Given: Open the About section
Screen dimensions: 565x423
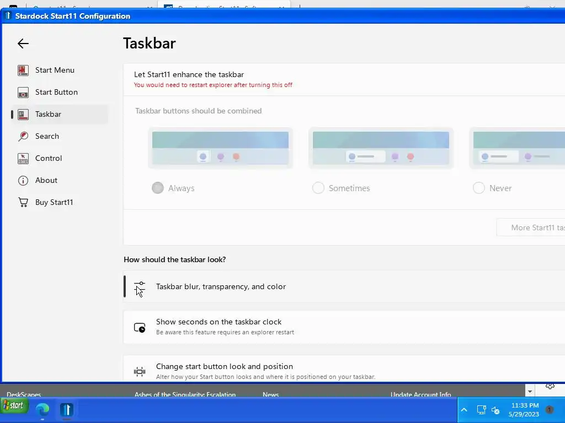Looking at the screenshot, I should (60, 181).
